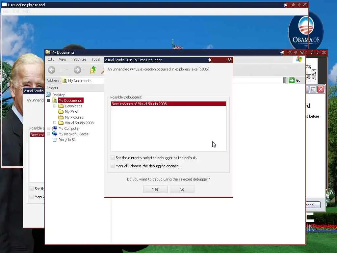This screenshot has width=337, height=253.
Task: Select 'New instance of Visual Studio 2008' debugger entry
Action: [x=168, y=104]
